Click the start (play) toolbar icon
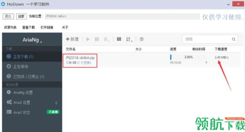Viewport: 245px width, 132px height. click(88, 39)
